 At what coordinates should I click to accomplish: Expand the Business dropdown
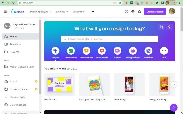point(62,12)
